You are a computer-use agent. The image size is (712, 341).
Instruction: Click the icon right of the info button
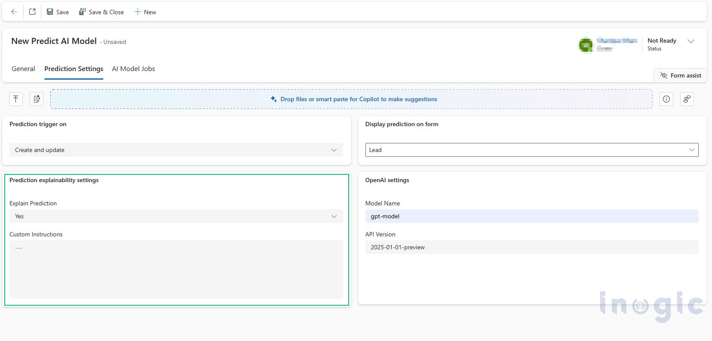click(687, 99)
